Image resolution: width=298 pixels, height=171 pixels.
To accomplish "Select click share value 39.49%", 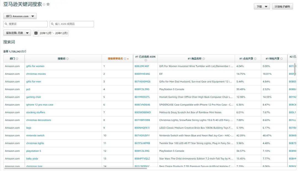I will pos(241,89).
